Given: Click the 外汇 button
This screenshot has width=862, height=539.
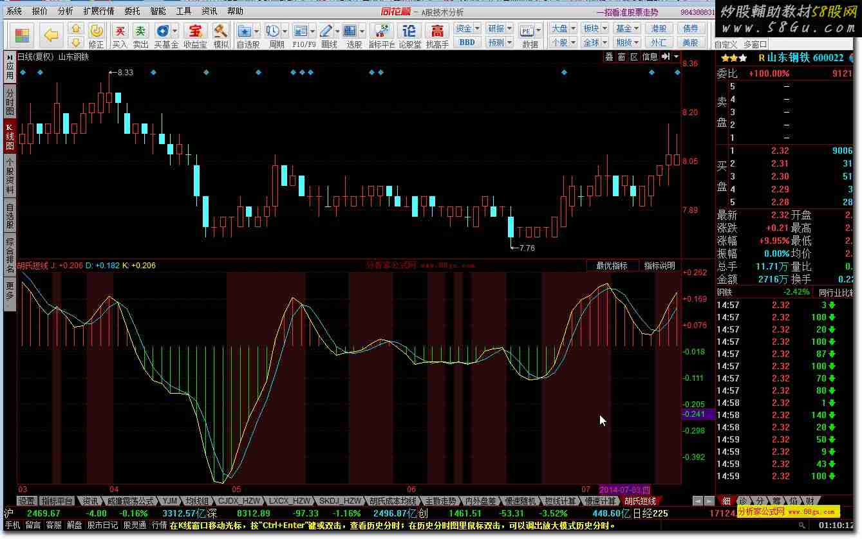Looking at the screenshot, I should point(659,42).
